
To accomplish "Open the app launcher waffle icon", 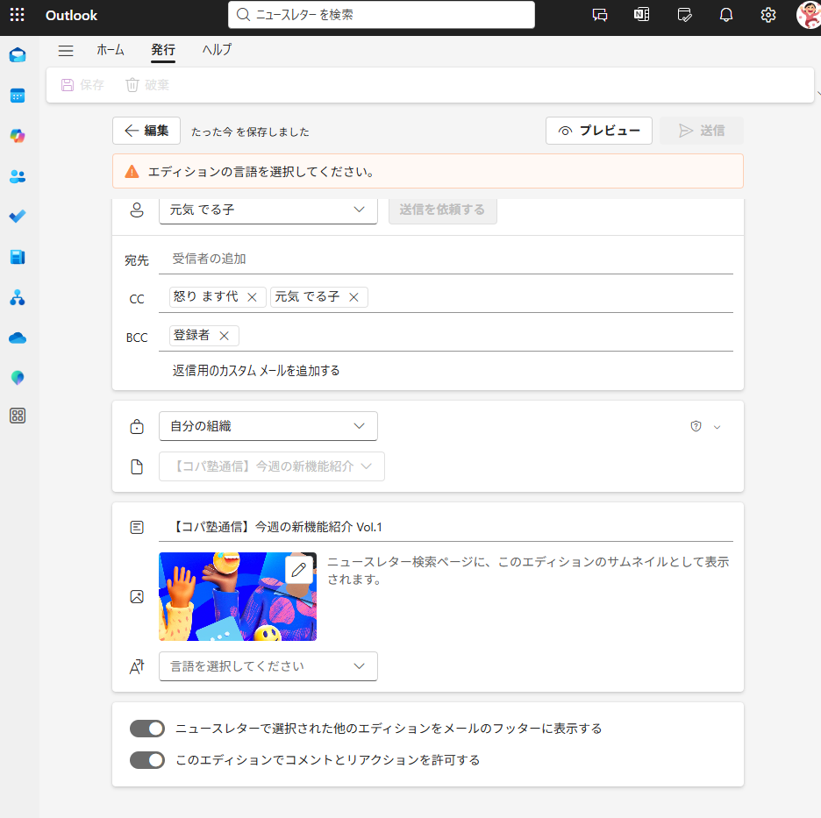I will click(x=17, y=15).
